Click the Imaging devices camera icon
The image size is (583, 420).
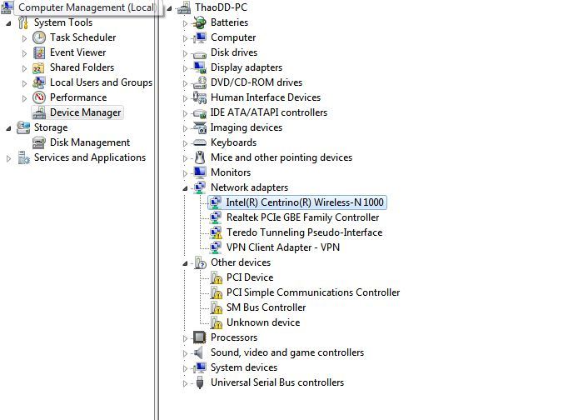(x=200, y=127)
